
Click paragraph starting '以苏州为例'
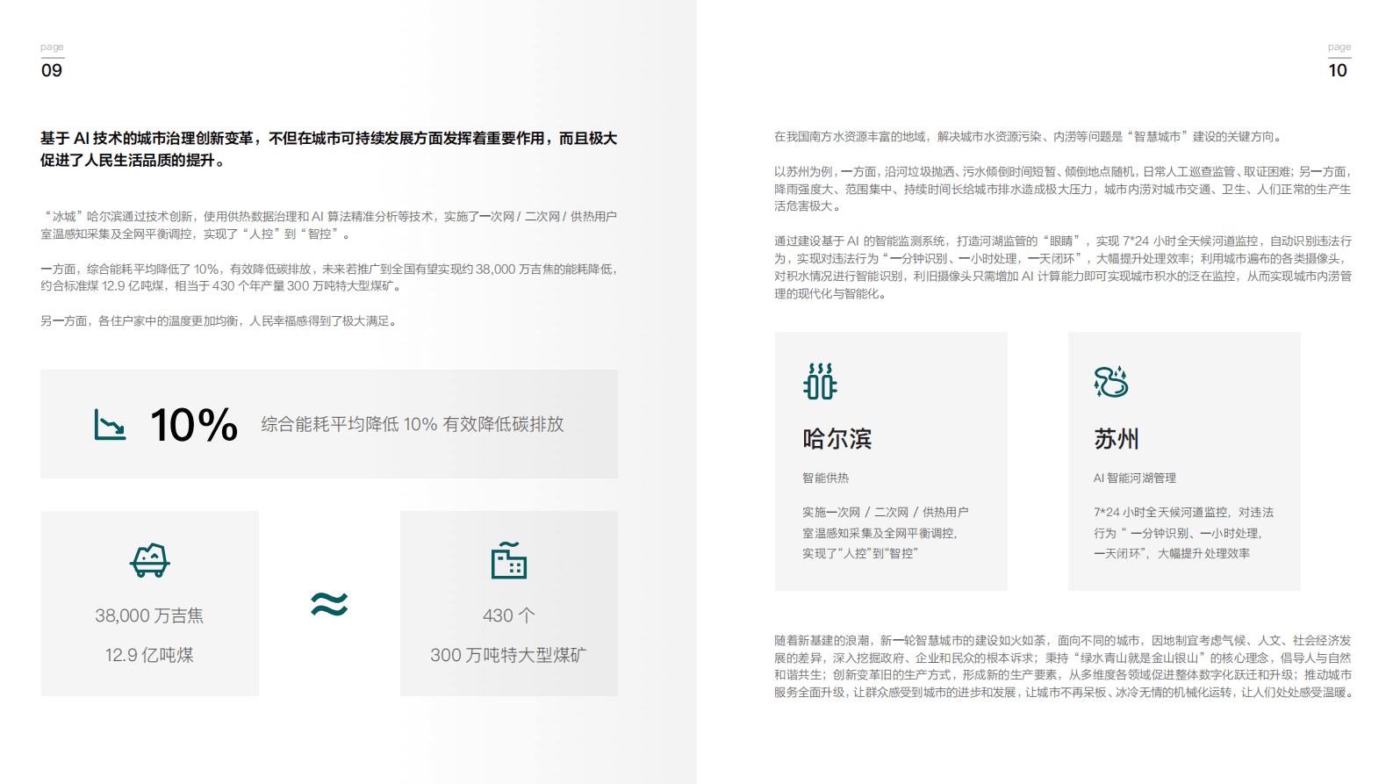(x=1063, y=189)
